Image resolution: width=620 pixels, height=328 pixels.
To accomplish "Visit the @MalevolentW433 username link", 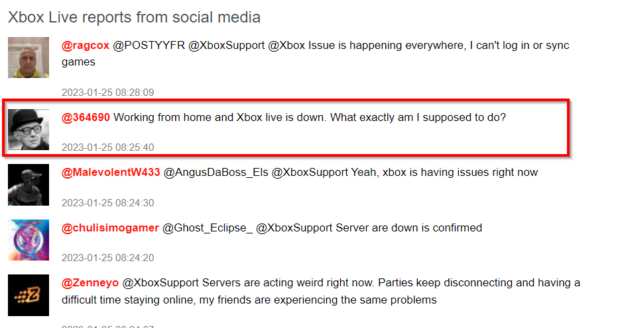I will pyautogui.click(x=111, y=173).
